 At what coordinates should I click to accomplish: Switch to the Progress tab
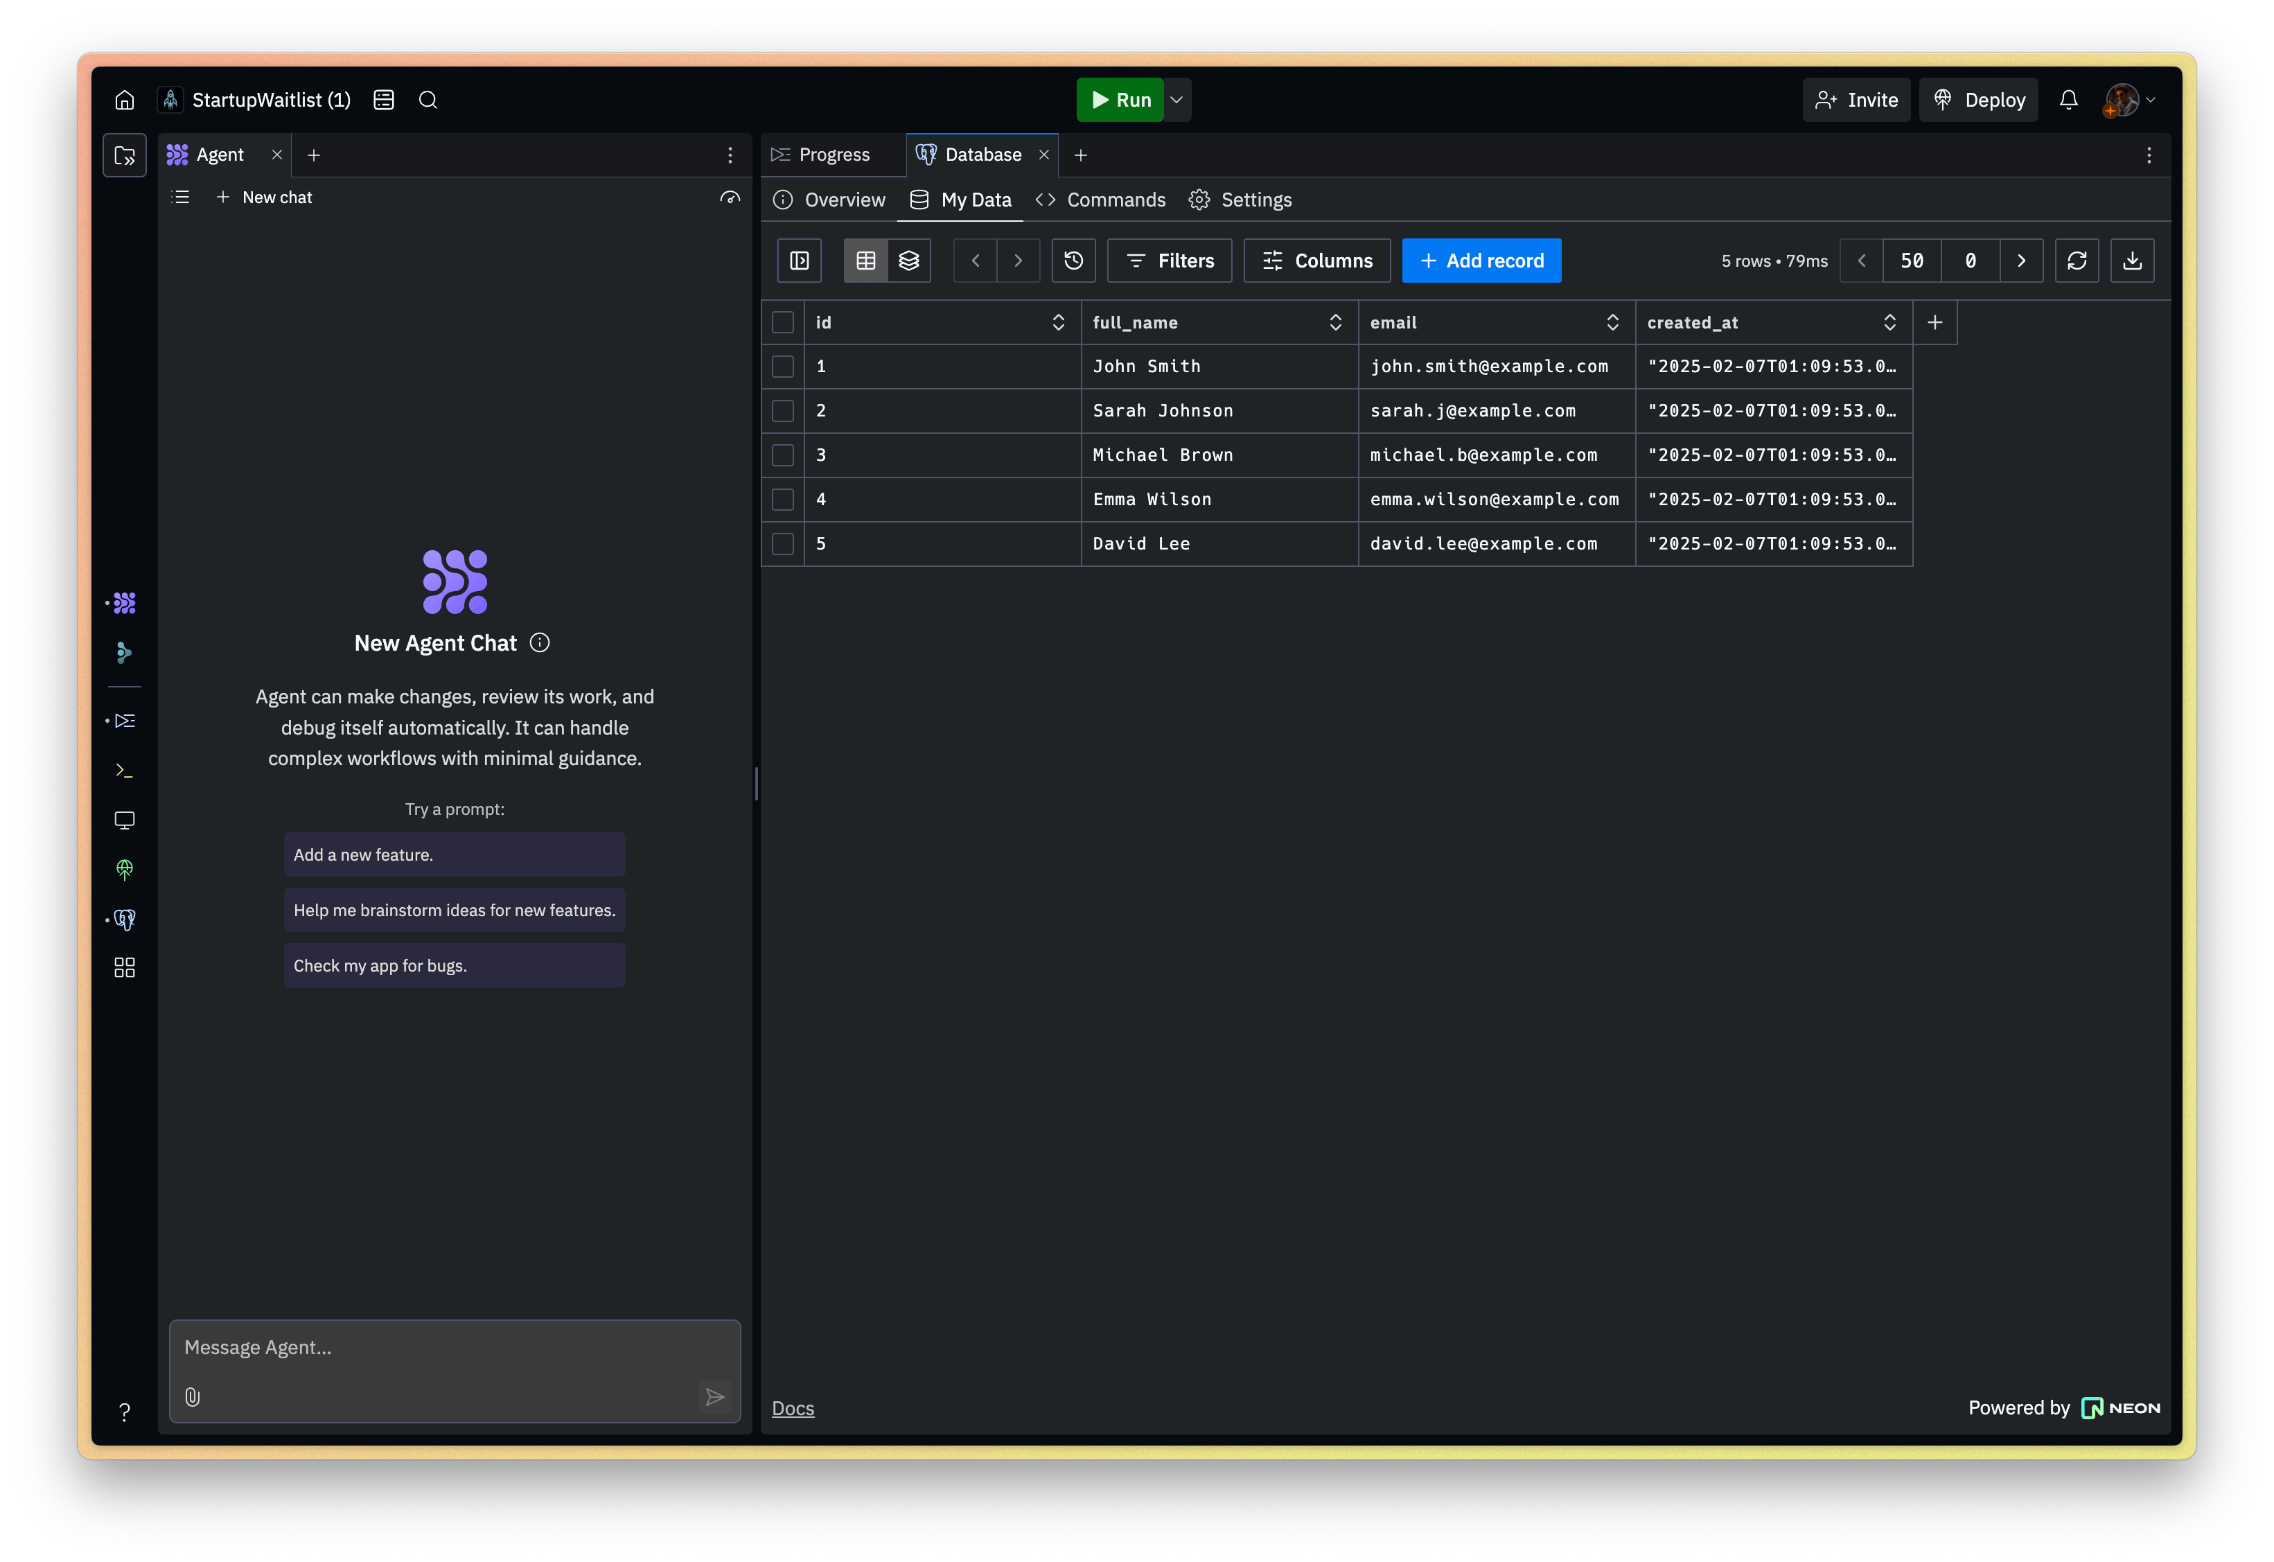[x=821, y=155]
